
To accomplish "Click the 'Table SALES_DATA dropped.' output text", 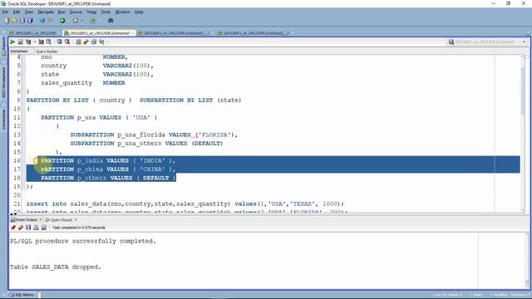I will coord(56,267).
